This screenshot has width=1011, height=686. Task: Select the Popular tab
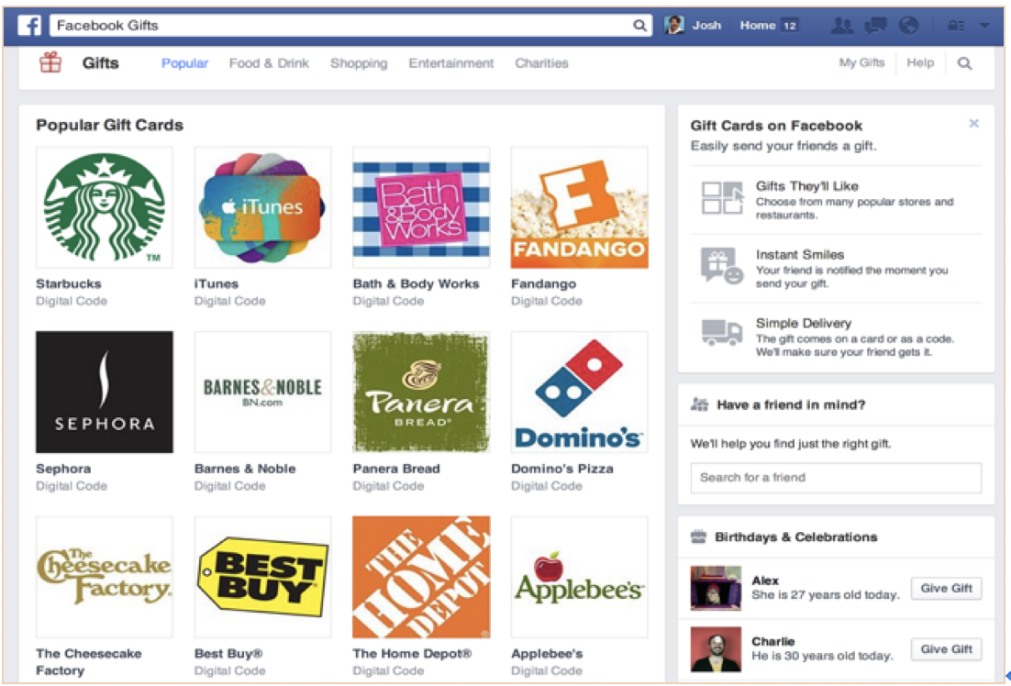click(x=184, y=63)
